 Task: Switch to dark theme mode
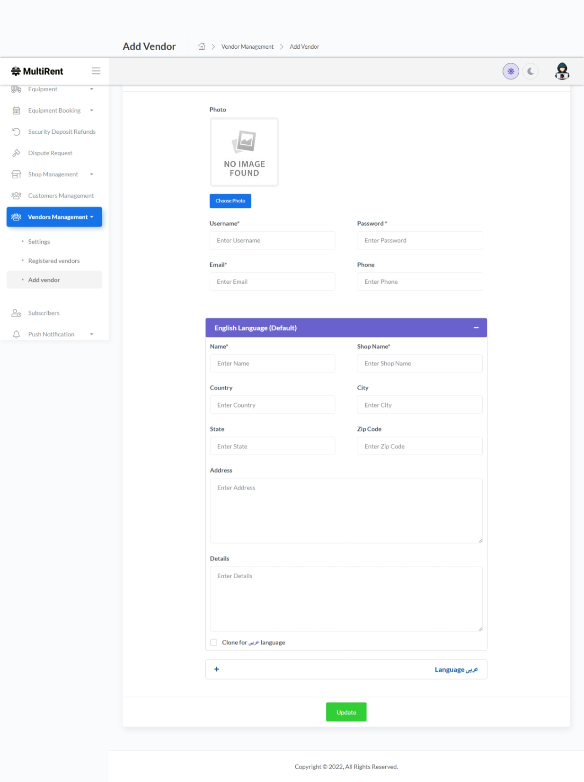(x=531, y=71)
